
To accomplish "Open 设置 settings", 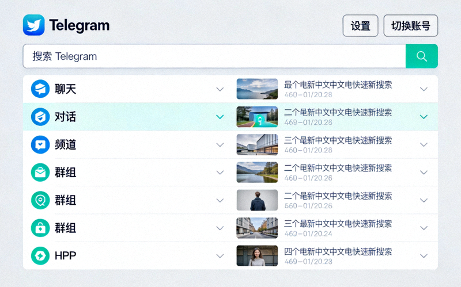I will point(361,26).
